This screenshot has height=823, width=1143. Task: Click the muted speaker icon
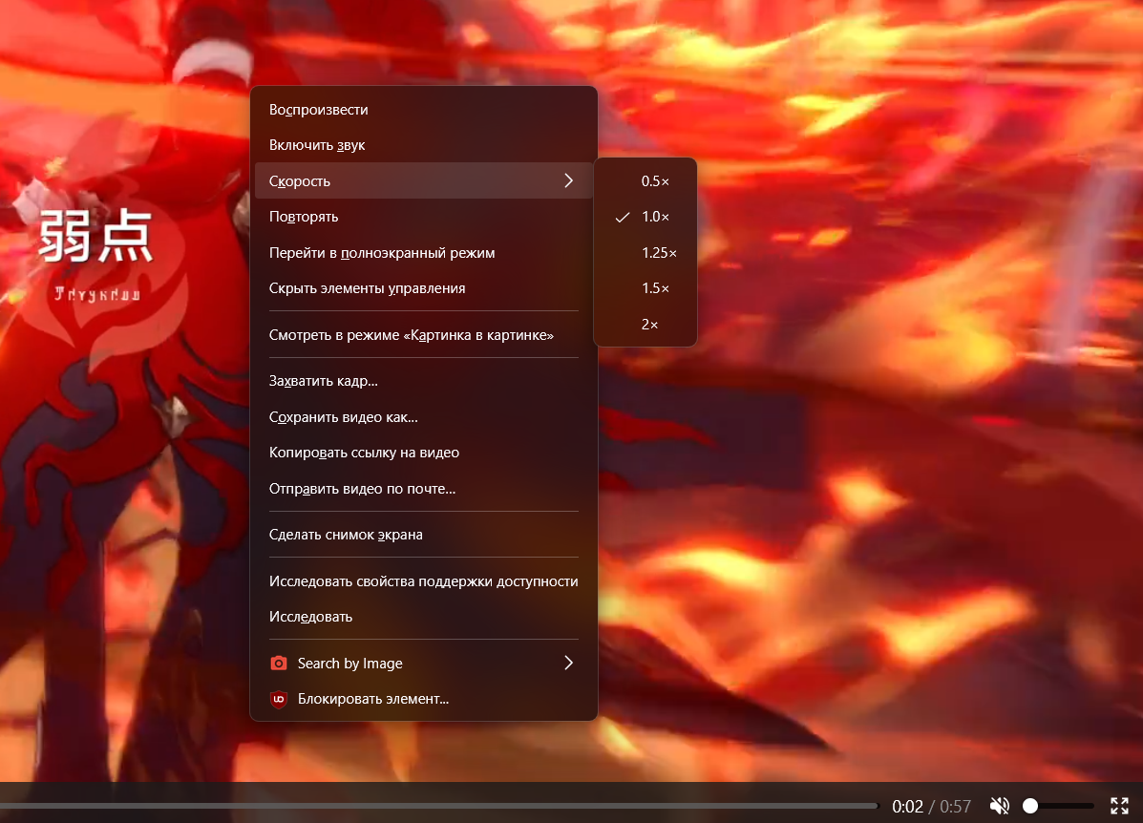[x=1000, y=806]
